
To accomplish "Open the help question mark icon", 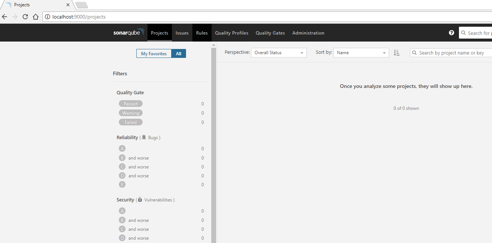I will (x=451, y=33).
